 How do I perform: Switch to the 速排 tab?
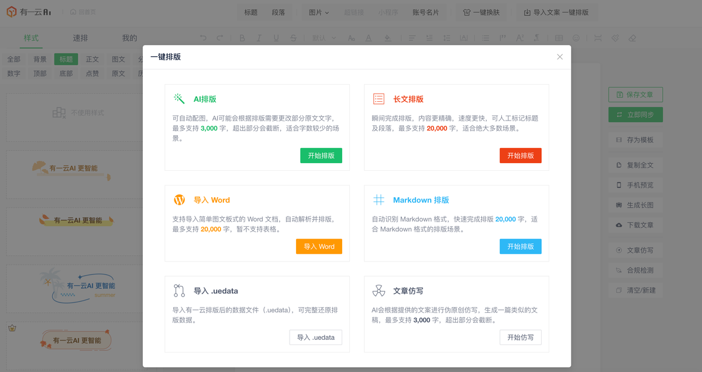[80, 38]
